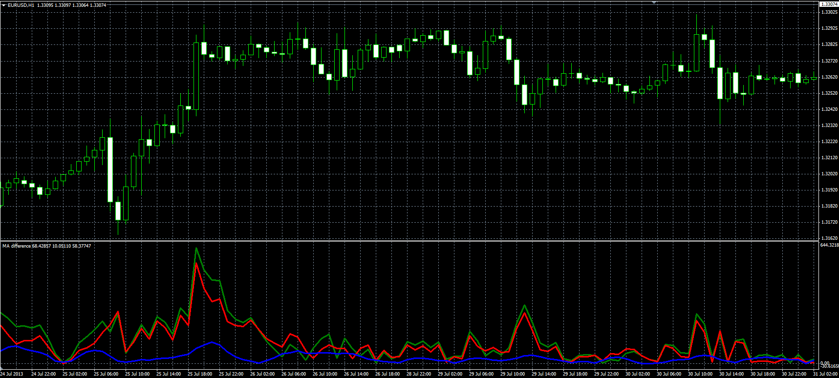
Task: Click time axis label 26 Jul 10:00
Action: click(325, 374)
